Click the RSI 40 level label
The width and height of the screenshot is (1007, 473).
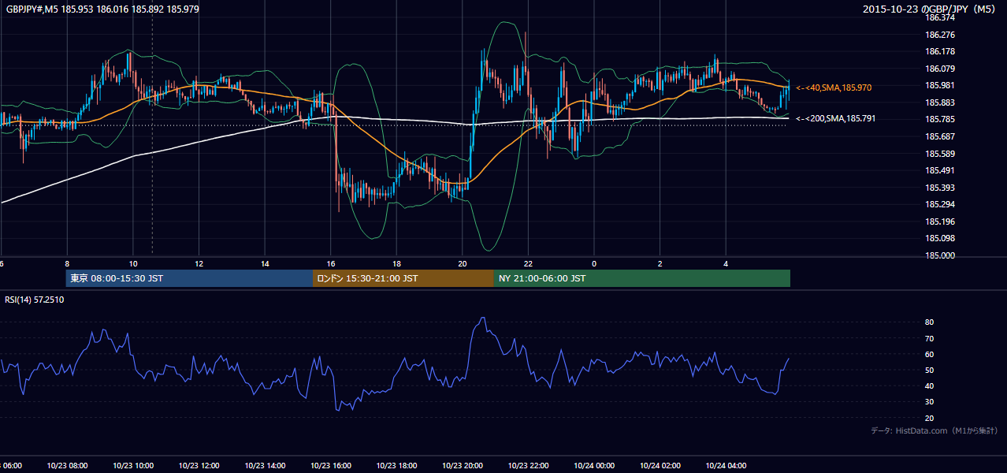pyautogui.click(x=930, y=385)
